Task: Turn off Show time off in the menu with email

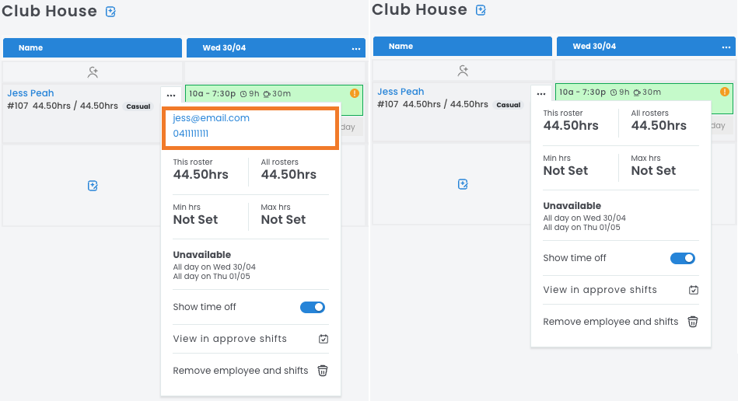Action: [x=313, y=307]
